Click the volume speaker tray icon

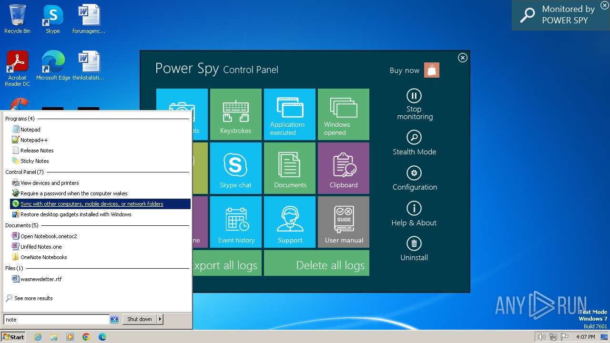coord(542,337)
